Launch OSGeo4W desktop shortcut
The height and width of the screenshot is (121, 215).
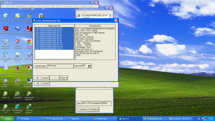coord(18,95)
